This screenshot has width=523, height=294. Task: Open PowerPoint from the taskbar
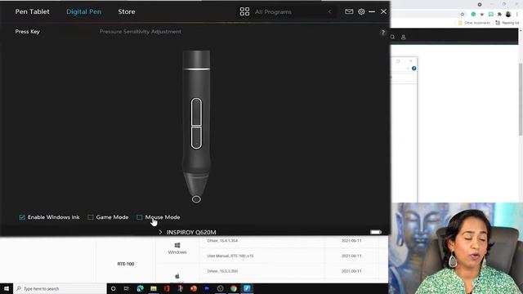click(x=194, y=288)
